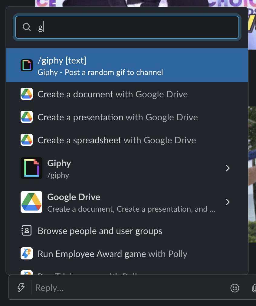Click the people directory icon
This screenshot has width=256, height=306.
(x=27, y=230)
